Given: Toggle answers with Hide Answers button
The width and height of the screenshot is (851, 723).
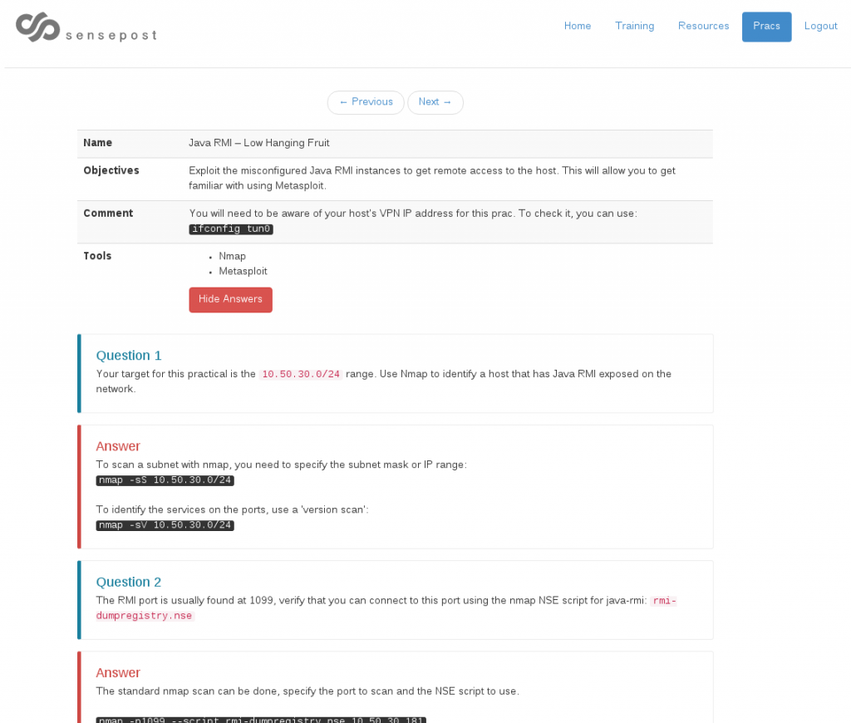Looking at the screenshot, I should pyautogui.click(x=230, y=300).
